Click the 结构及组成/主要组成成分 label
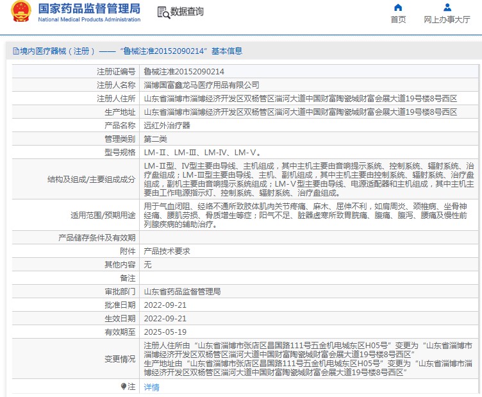 (91, 180)
